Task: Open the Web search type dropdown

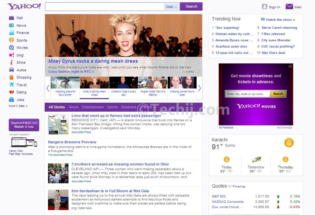Action: (171, 7)
